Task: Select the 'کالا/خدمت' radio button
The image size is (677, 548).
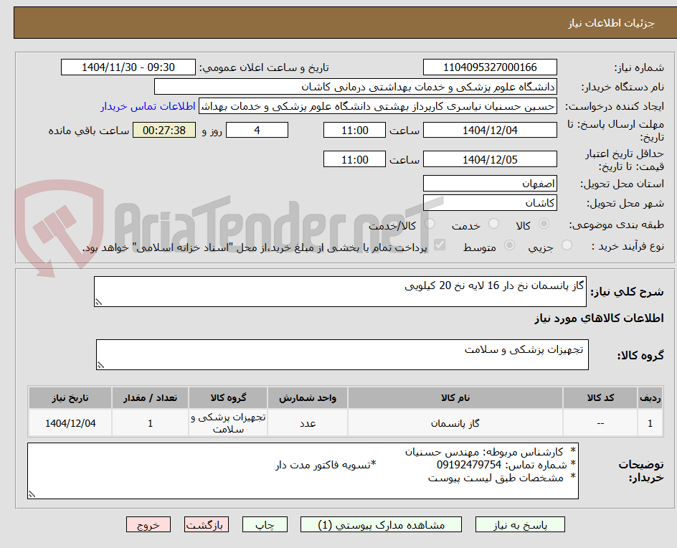Action: [x=430, y=224]
